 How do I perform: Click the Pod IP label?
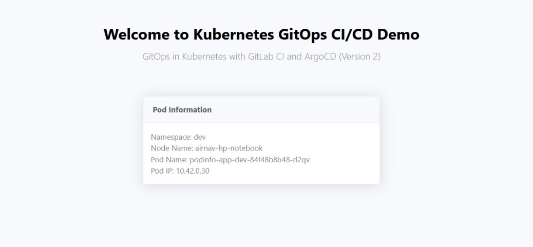click(162, 171)
